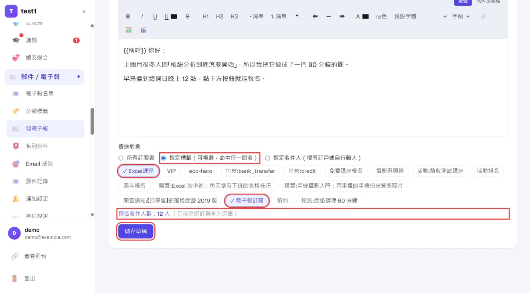
Task: Toggle the eco-hero tag chip
Action: [200, 171]
